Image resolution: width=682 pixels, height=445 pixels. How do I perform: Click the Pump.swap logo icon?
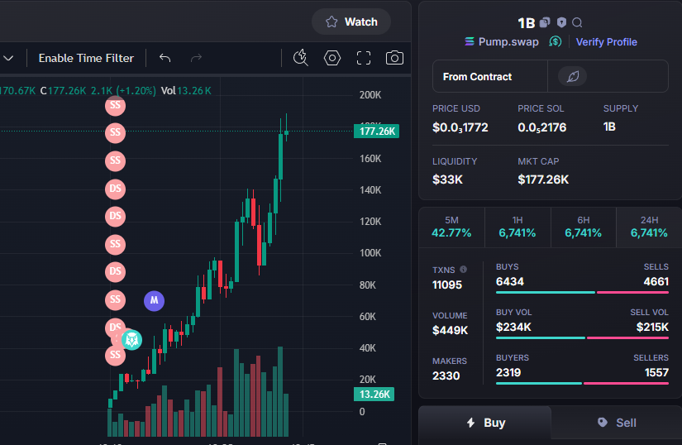470,41
